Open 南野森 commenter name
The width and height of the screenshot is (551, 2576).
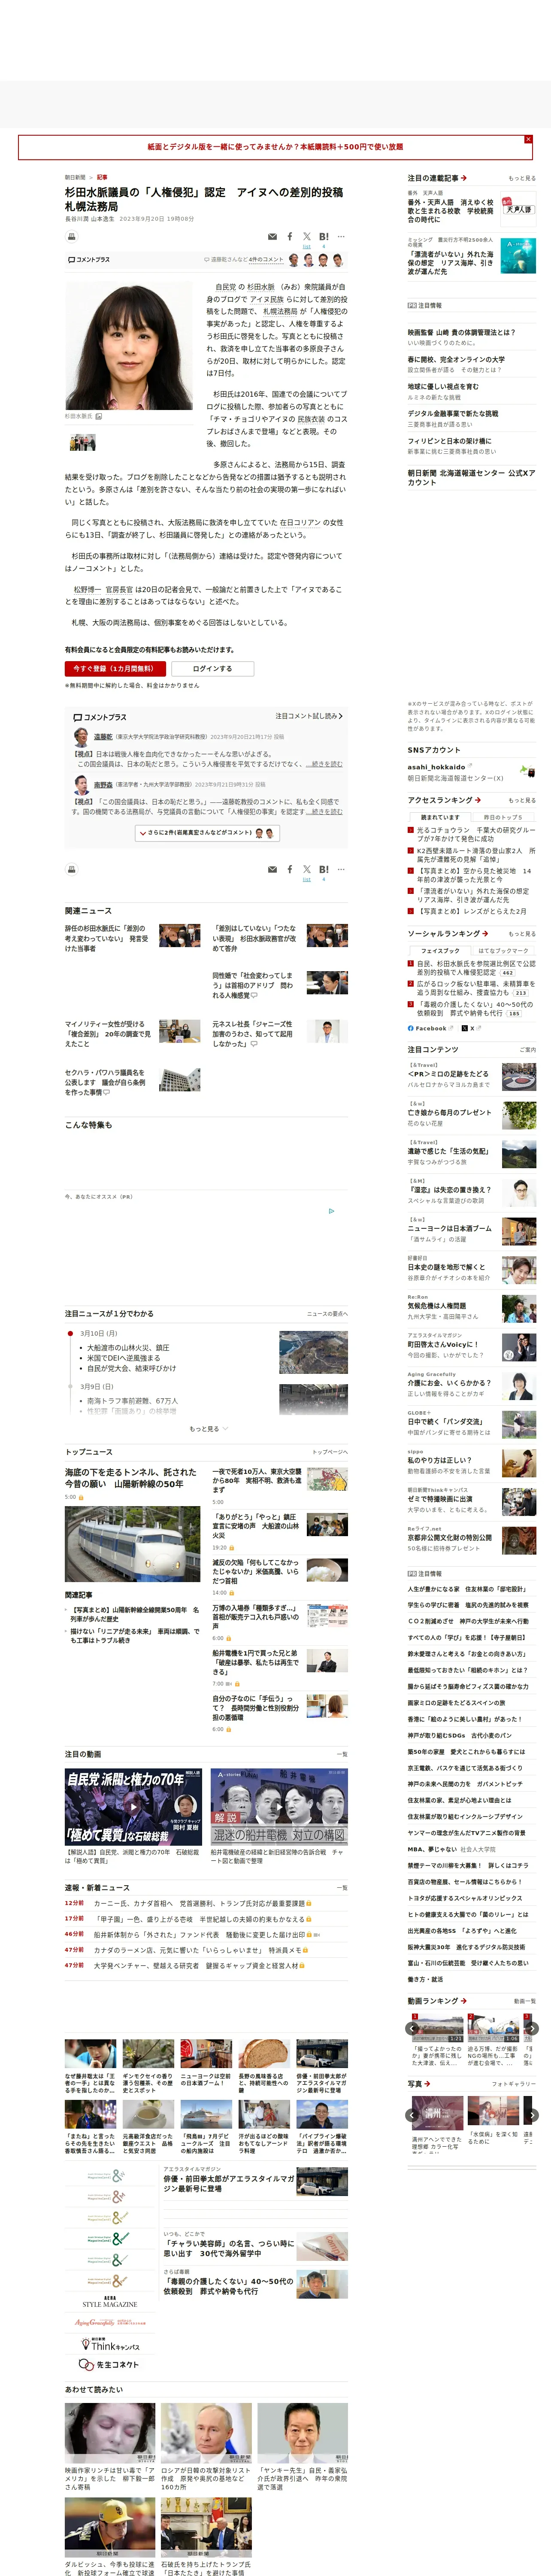coord(103,785)
